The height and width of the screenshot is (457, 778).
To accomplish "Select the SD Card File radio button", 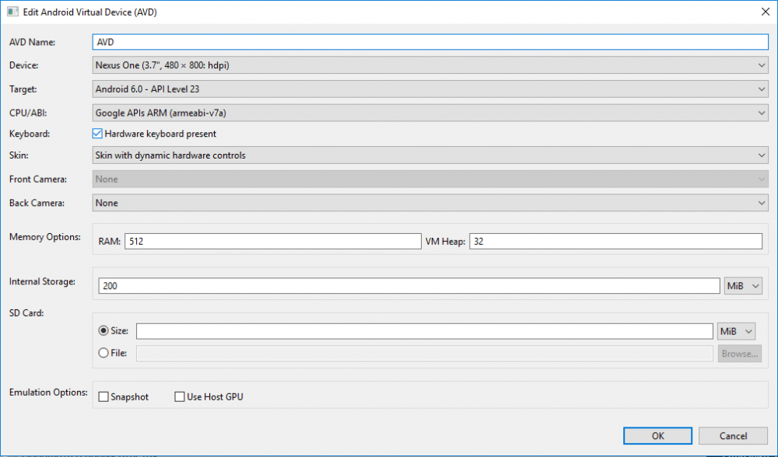I will click(103, 353).
